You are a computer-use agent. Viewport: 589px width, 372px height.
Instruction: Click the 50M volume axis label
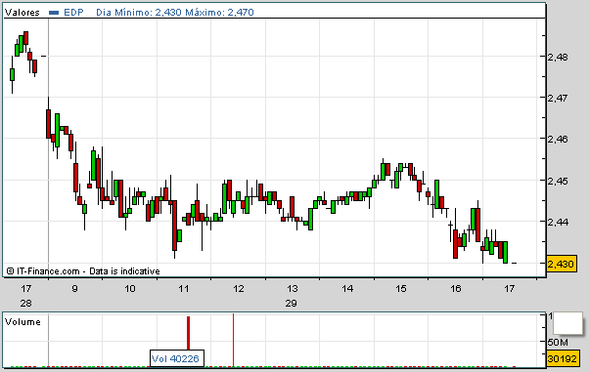click(558, 342)
